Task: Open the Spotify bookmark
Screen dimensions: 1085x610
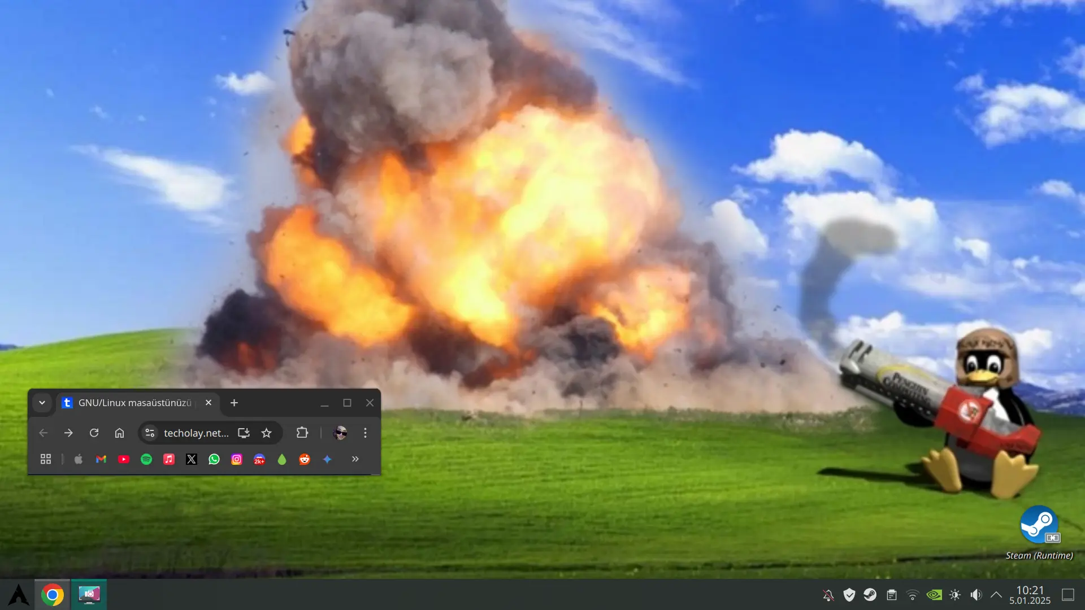Action: [x=146, y=459]
